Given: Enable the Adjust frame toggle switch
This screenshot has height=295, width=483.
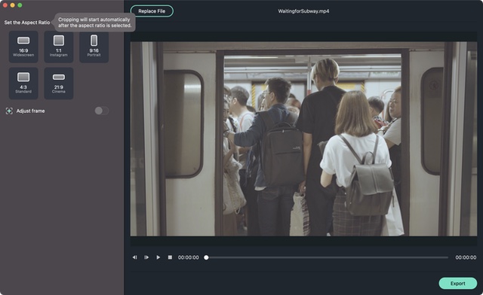Looking at the screenshot, I should 101,111.
